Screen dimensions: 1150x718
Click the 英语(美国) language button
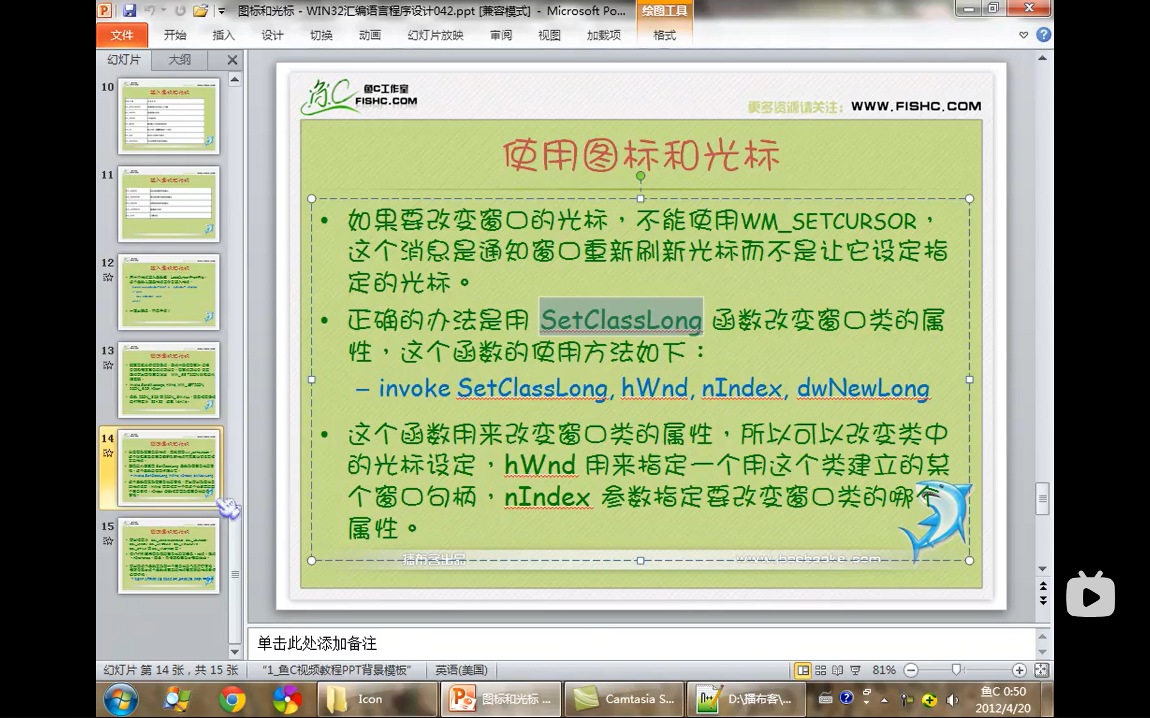tap(461, 670)
